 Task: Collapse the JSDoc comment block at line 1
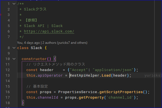click(14, 4)
